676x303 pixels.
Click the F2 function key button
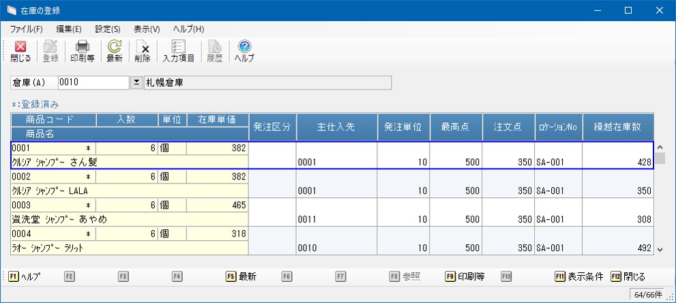tap(70, 276)
